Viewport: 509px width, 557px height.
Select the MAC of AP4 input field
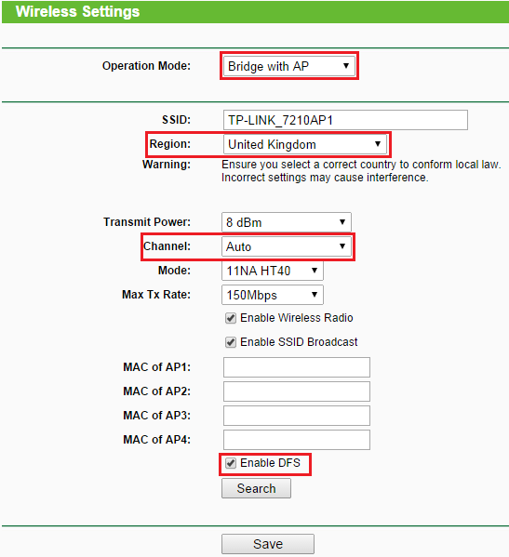pyautogui.click(x=297, y=440)
